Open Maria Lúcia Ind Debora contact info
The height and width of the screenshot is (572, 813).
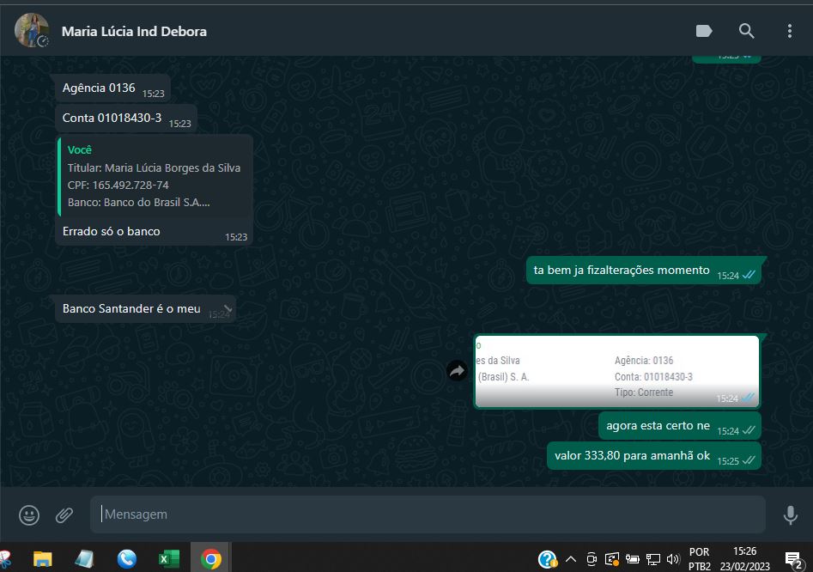pos(134,31)
